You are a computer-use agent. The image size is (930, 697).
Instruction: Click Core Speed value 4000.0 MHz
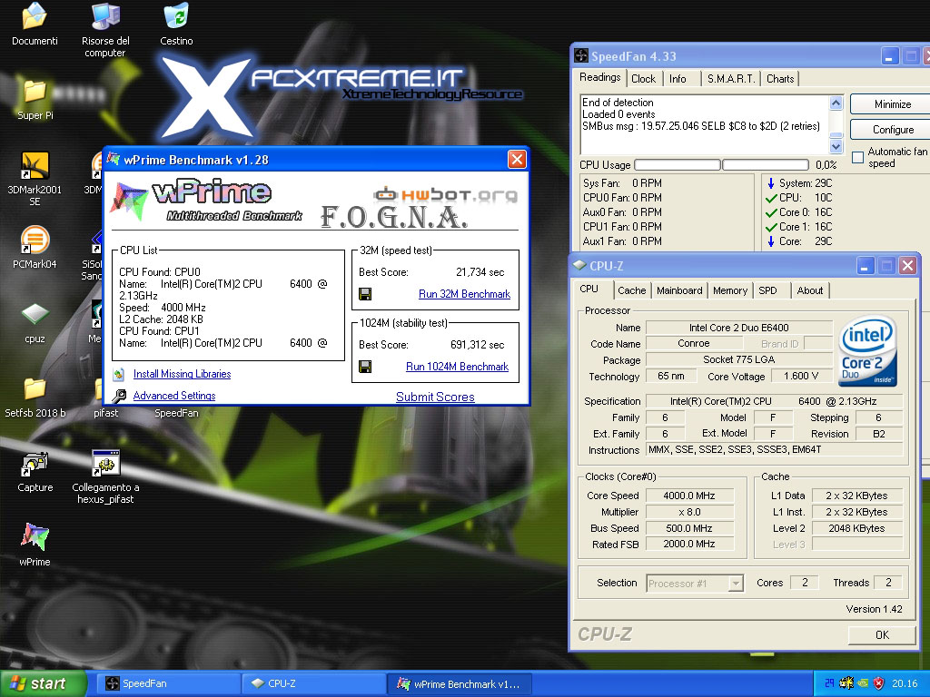click(689, 496)
